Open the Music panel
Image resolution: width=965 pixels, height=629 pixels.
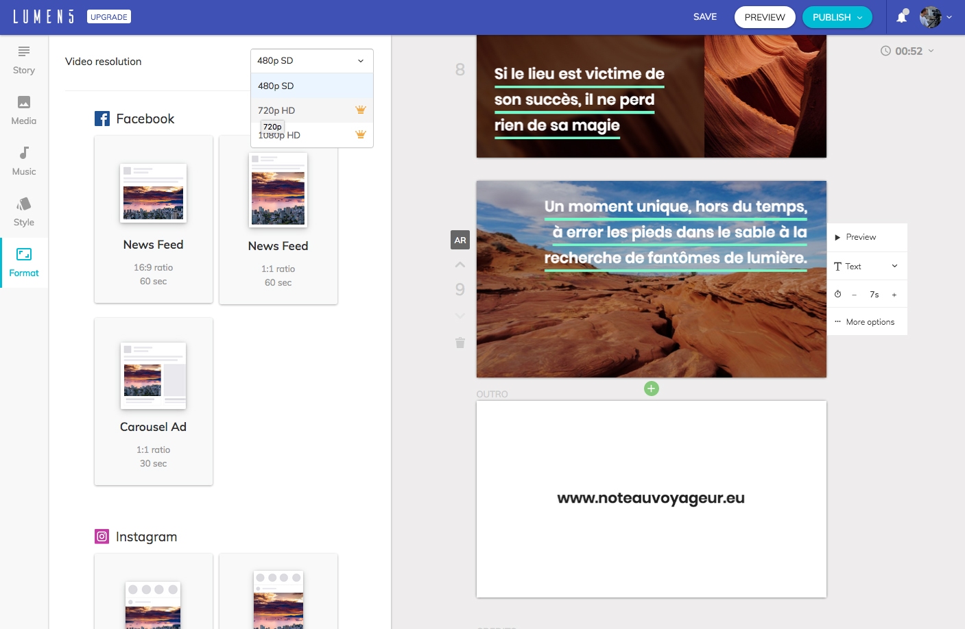coord(24,161)
